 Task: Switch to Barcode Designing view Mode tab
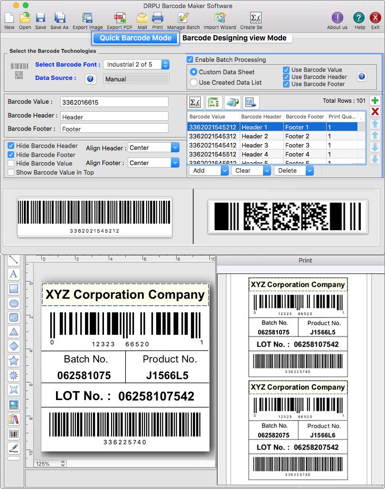pyautogui.click(x=235, y=38)
